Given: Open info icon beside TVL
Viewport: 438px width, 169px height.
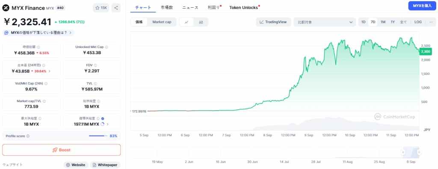Looking at the screenshot, I should [x=95, y=83].
